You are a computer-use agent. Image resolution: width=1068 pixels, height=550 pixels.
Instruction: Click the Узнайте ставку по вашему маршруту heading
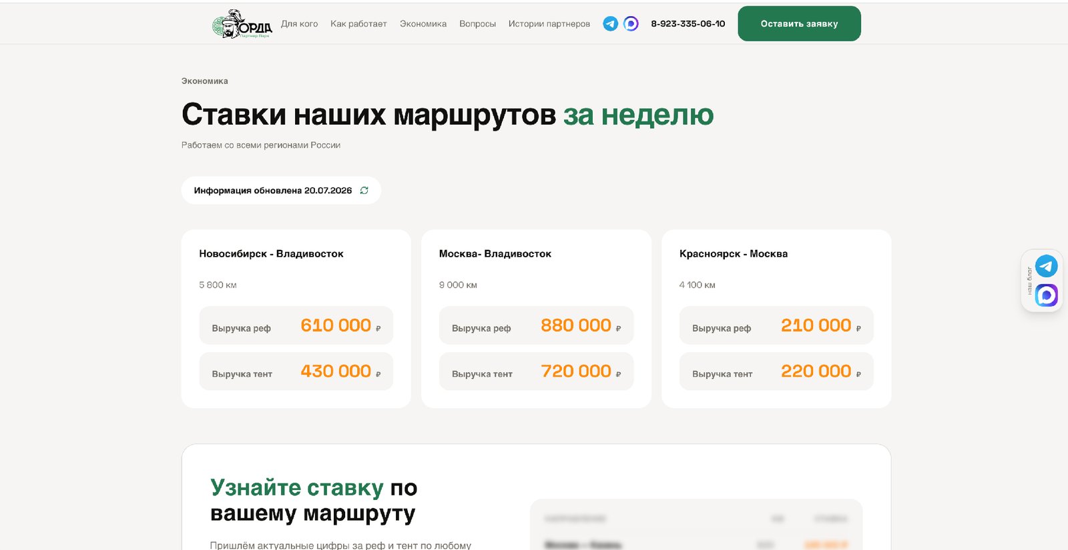pos(314,501)
